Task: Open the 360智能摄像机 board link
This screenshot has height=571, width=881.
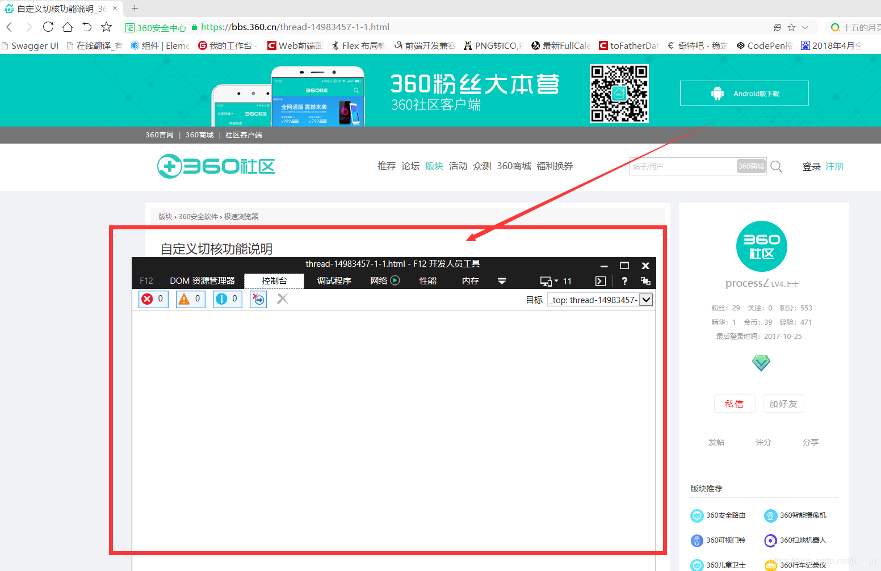Action: pos(795,515)
